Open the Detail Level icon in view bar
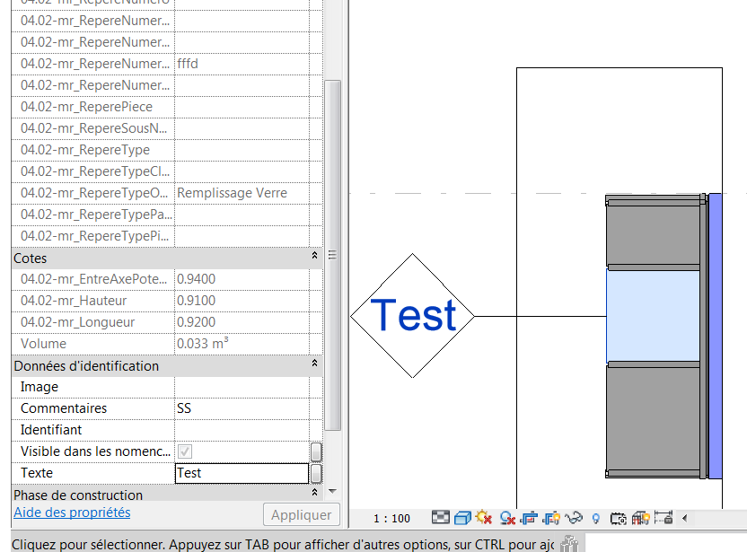Viewport: 747px width, 552px height. point(440,518)
